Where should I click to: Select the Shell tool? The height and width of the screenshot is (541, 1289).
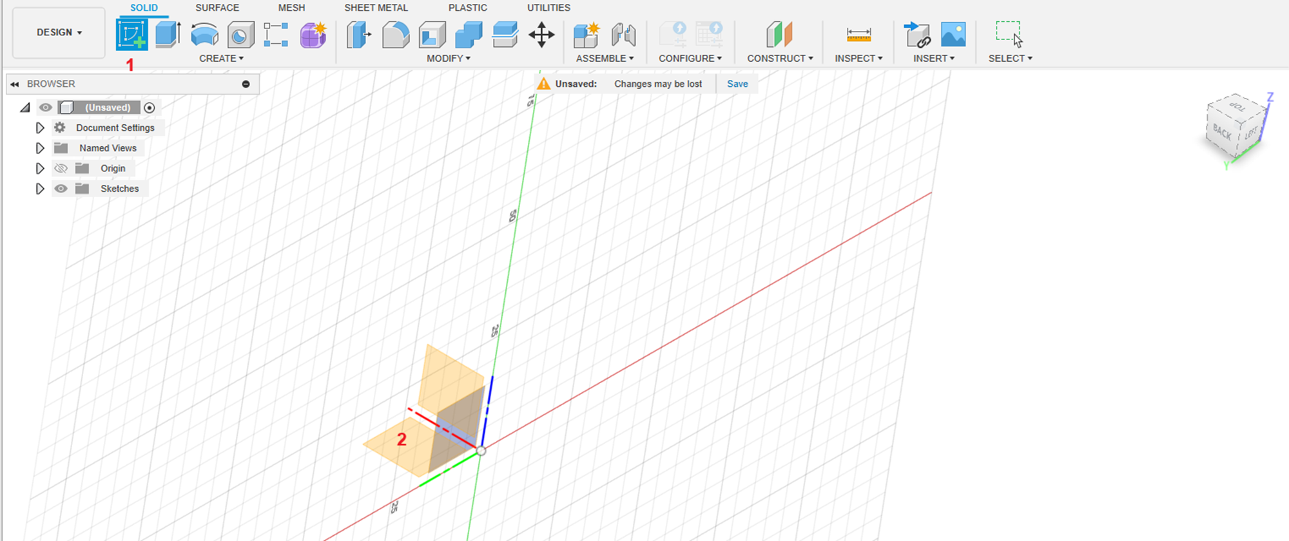[432, 35]
